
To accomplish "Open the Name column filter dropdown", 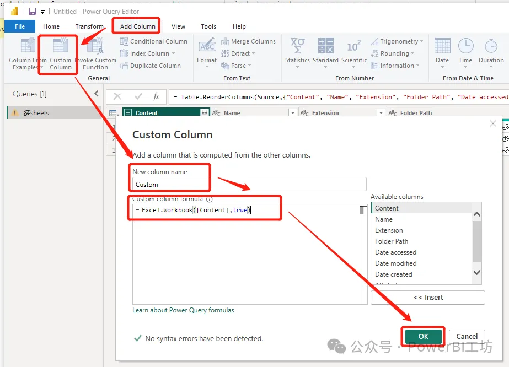I will [x=293, y=112].
